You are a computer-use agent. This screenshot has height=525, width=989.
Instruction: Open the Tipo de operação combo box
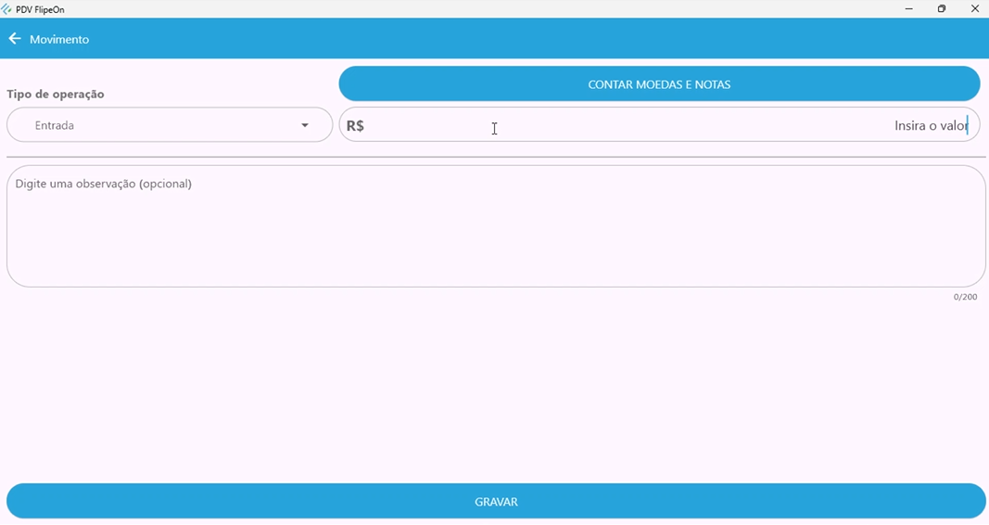pyautogui.click(x=169, y=125)
